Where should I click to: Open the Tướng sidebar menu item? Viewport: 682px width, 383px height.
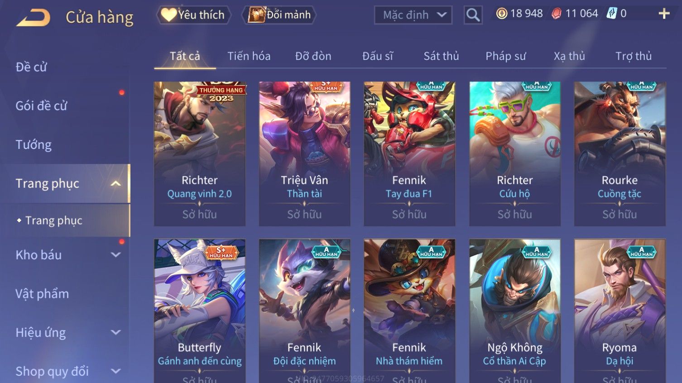pyautogui.click(x=34, y=145)
